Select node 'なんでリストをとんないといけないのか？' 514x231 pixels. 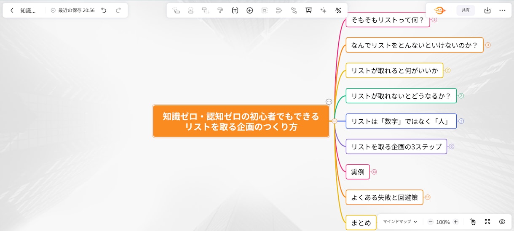pos(415,45)
